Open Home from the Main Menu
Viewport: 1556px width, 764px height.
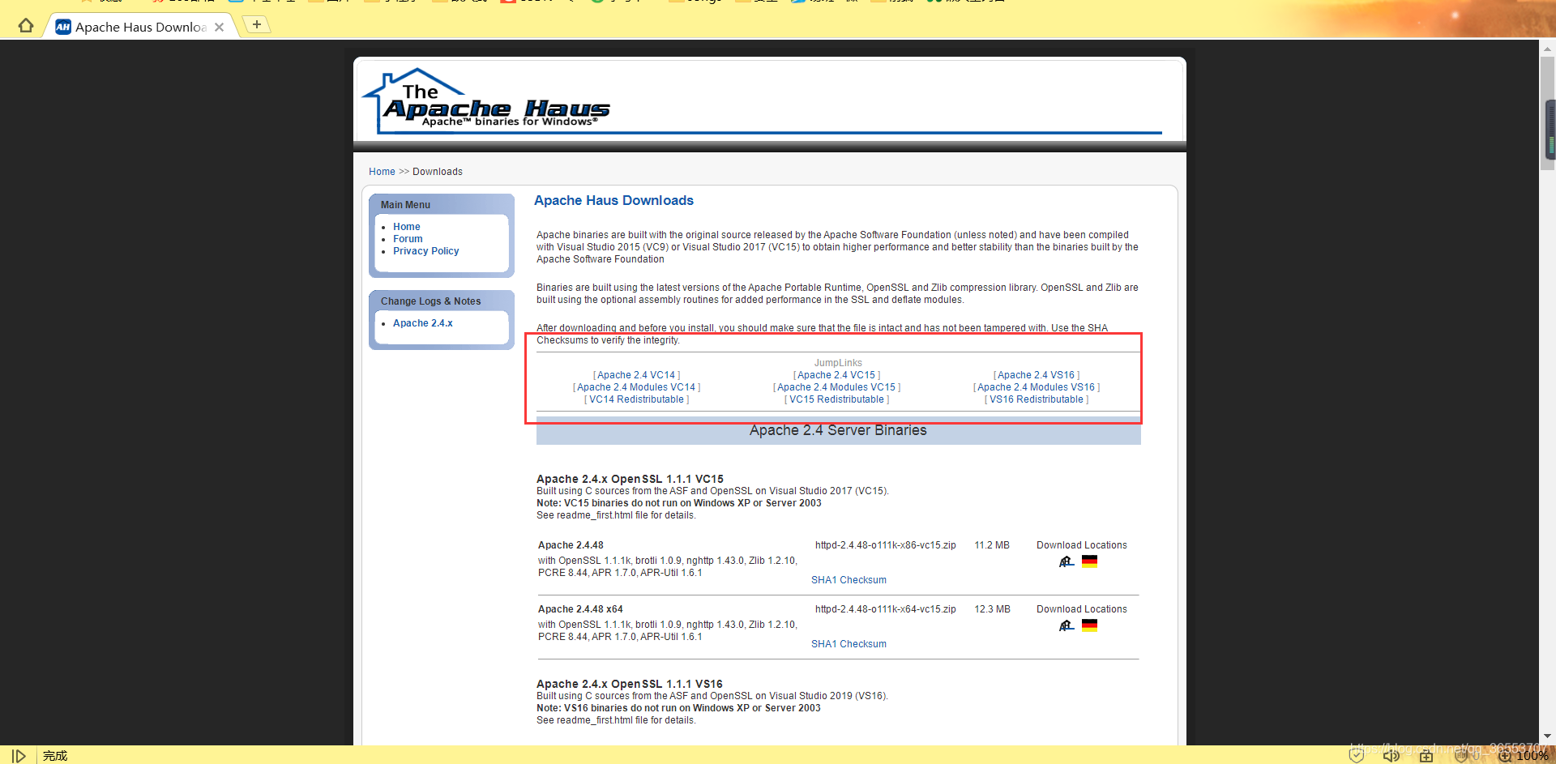click(406, 227)
